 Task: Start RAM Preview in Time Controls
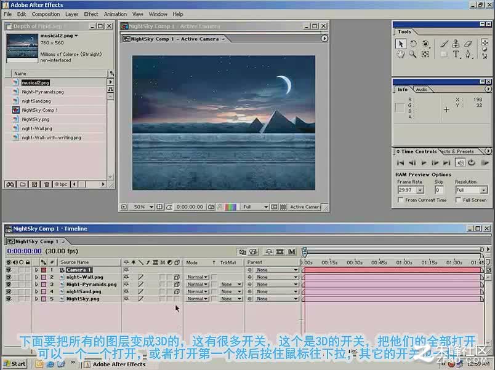click(x=485, y=163)
